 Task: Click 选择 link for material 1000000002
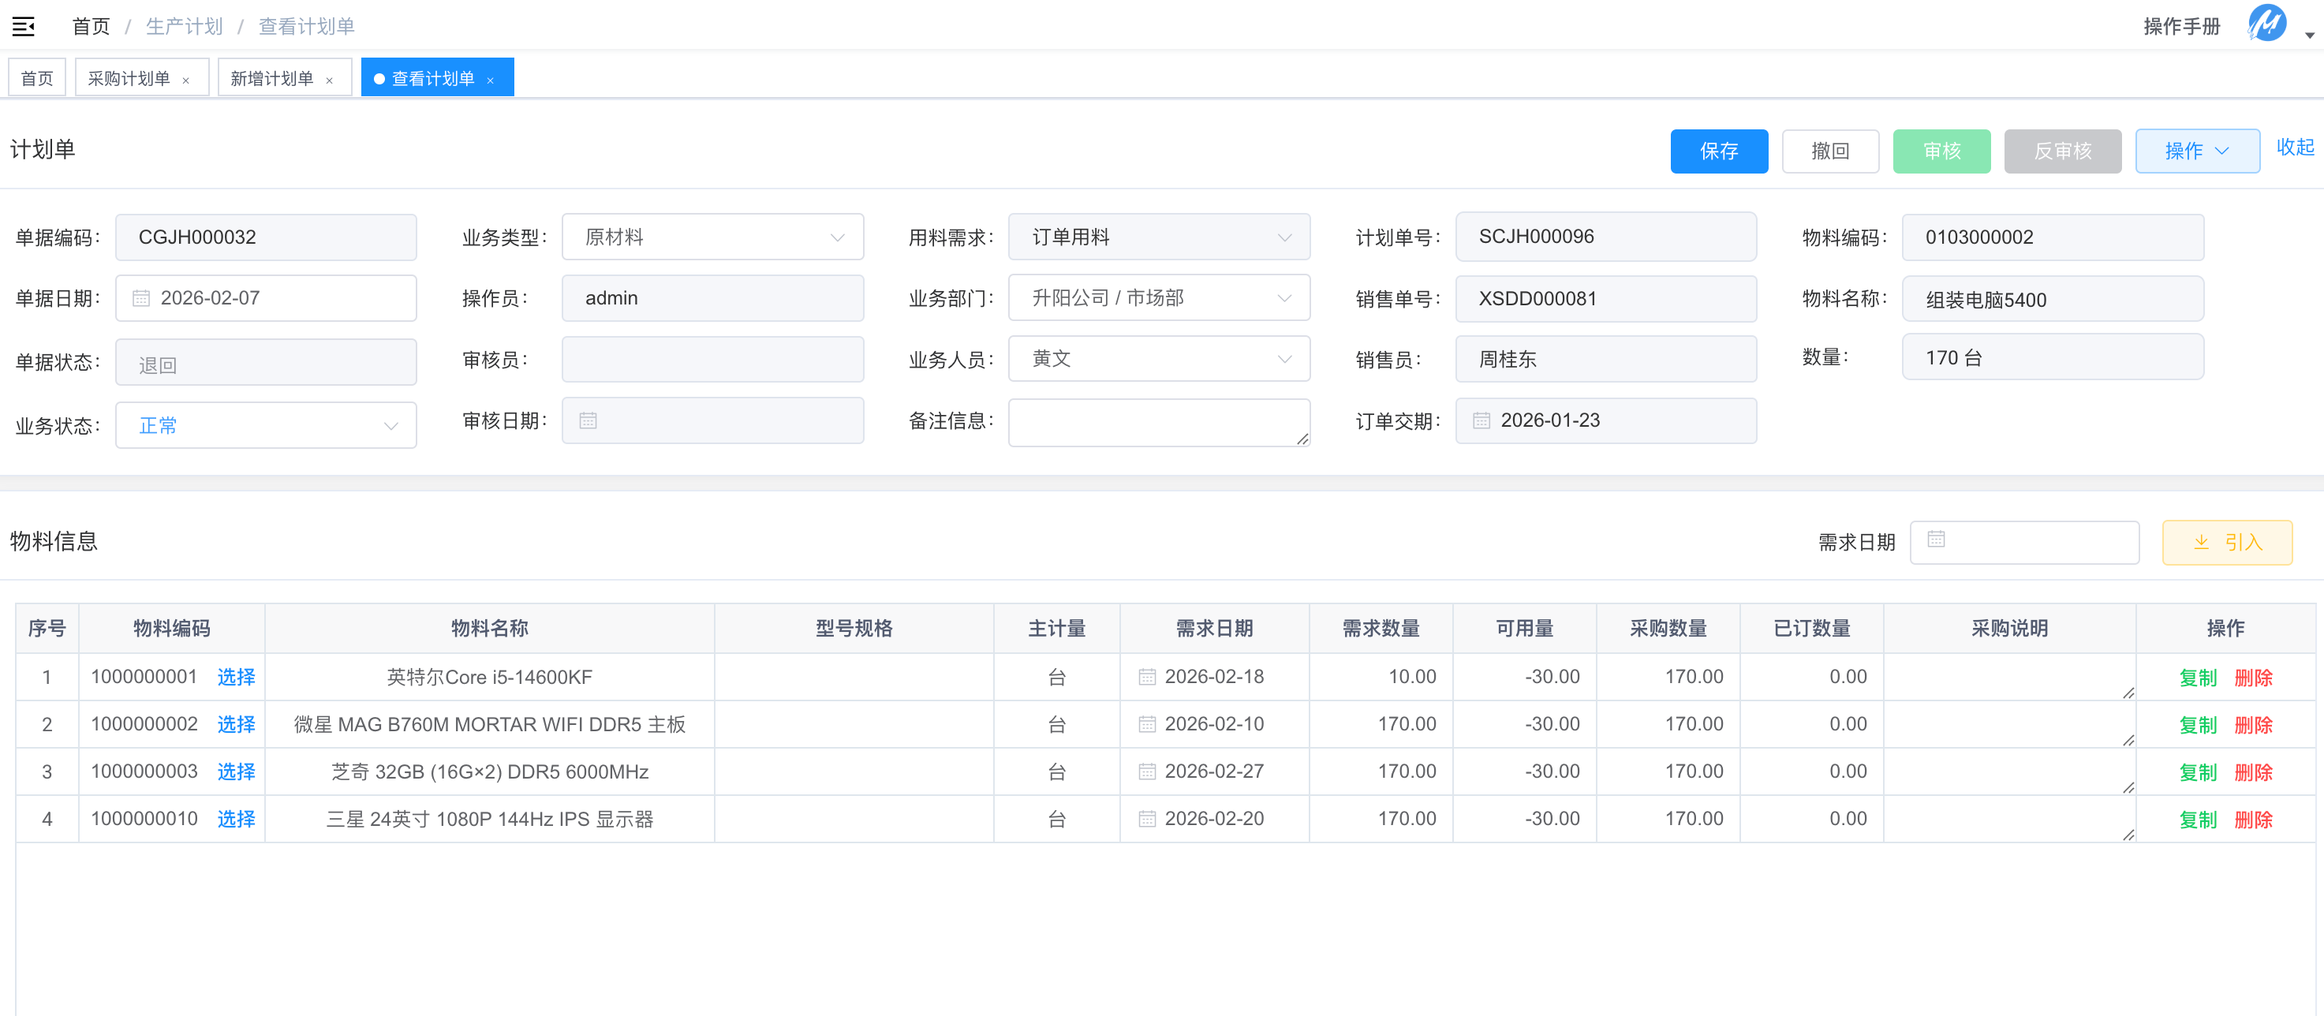(235, 725)
